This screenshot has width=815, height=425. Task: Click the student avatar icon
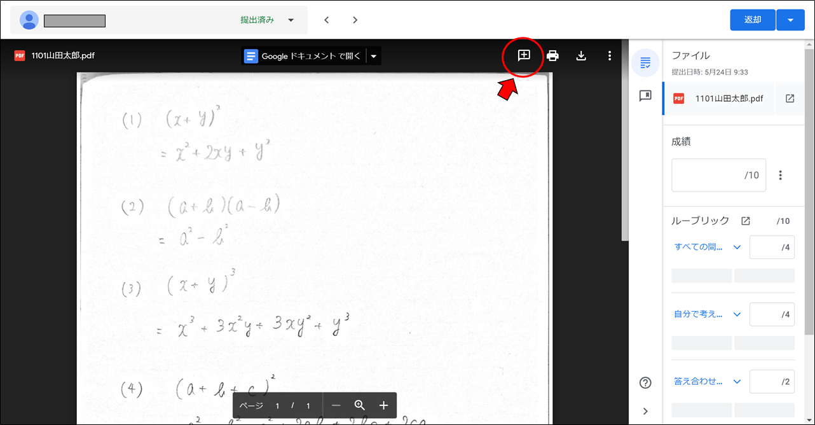click(29, 20)
